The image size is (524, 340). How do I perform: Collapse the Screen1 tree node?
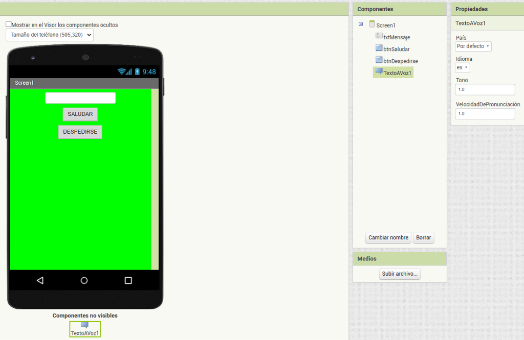(361, 25)
